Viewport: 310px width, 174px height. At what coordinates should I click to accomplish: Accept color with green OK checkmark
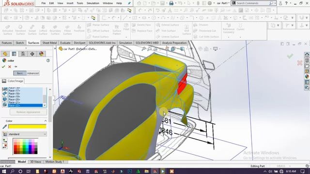(x=3, y=67)
